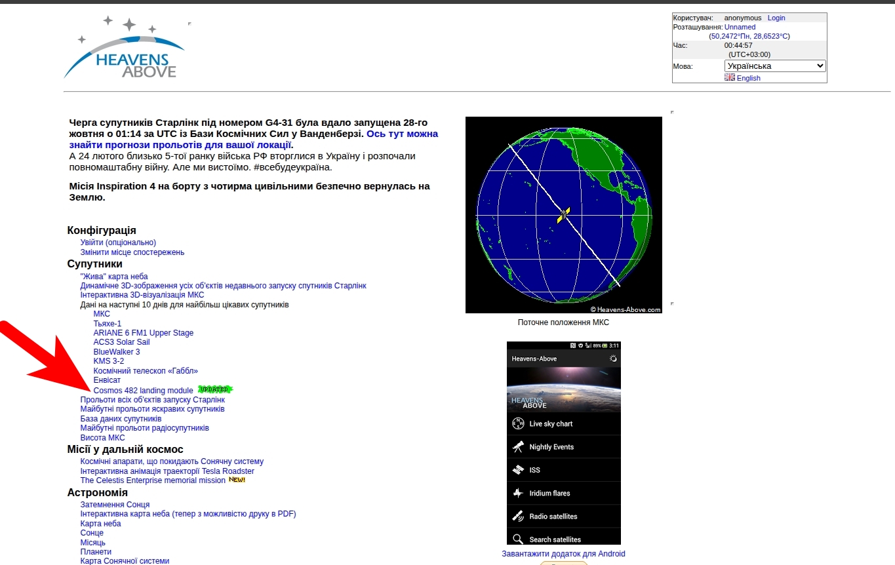Open Майбутні прольоти яскравих супутників
Viewport: 895px width, 565px height.
point(152,409)
